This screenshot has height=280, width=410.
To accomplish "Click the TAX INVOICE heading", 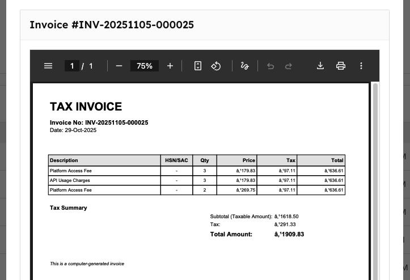I will [86, 107].
